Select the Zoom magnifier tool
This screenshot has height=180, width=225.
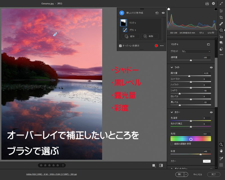pos(221,144)
